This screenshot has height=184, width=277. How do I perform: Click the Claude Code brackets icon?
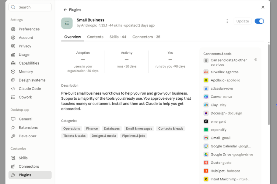point(13,89)
